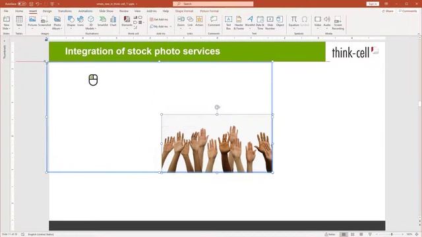
Task: Open the Picture Format tab
Action: pyautogui.click(x=210, y=11)
